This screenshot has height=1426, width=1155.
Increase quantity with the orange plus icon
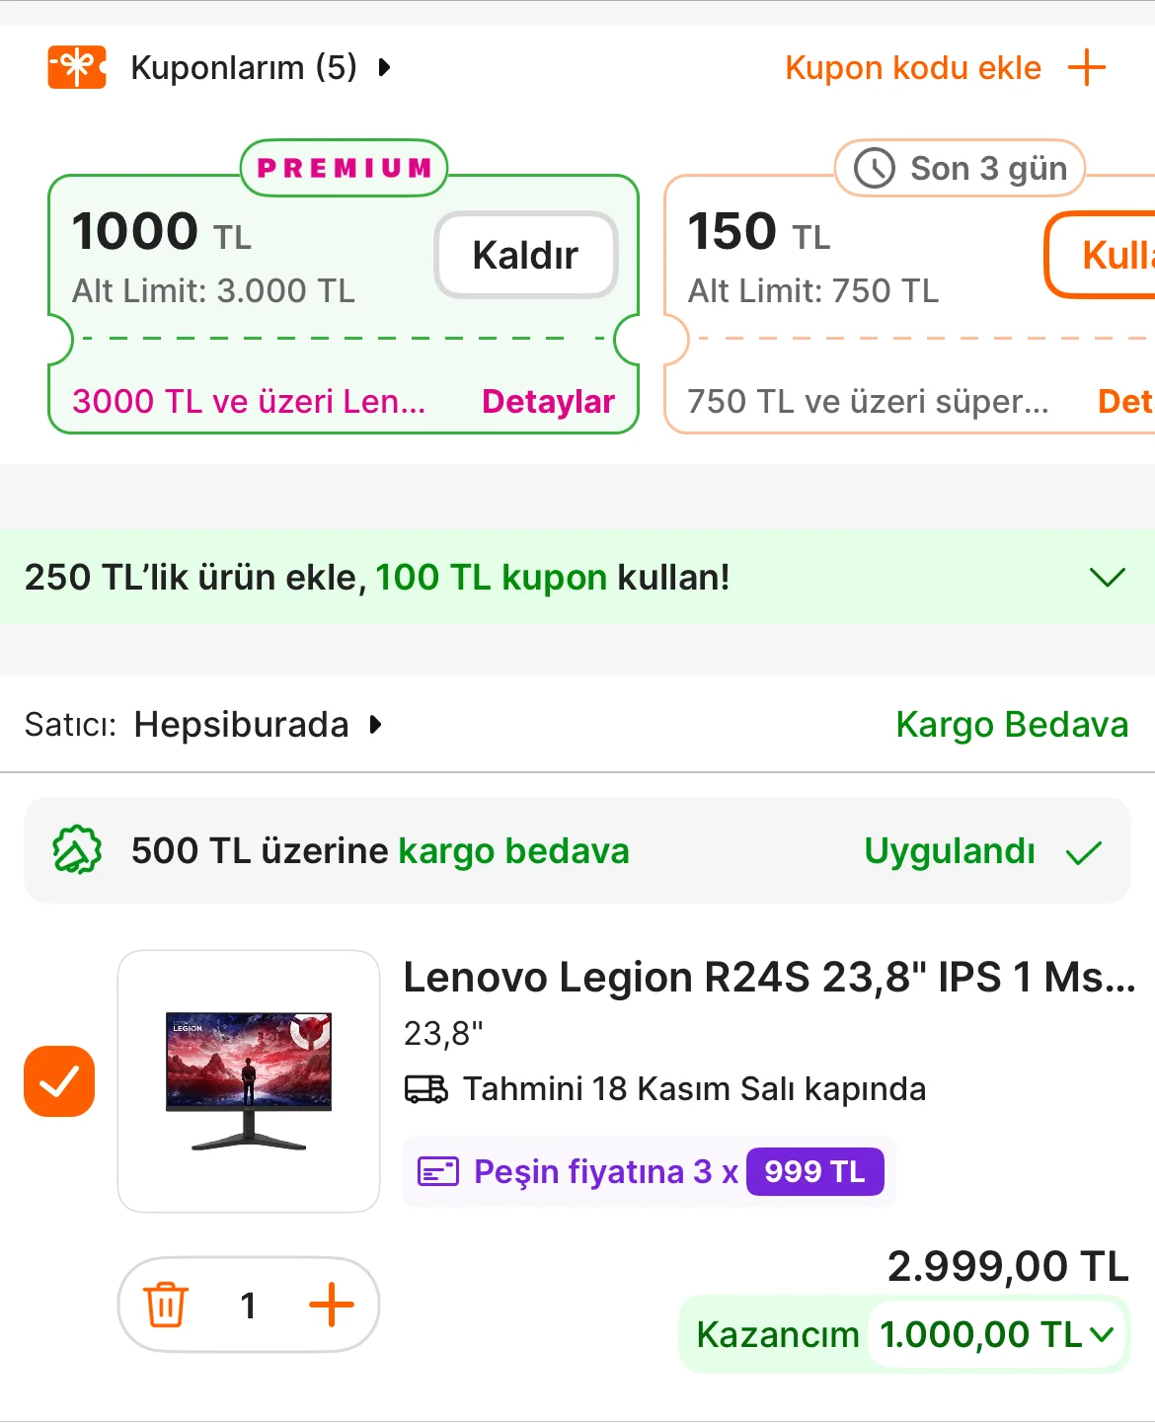click(x=332, y=1305)
